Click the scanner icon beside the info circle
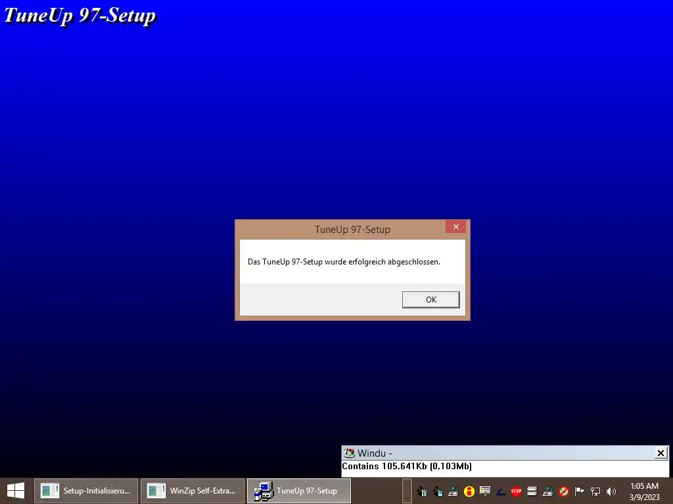This screenshot has height=504, width=673. pyautogui.click(x=453, y=491)
